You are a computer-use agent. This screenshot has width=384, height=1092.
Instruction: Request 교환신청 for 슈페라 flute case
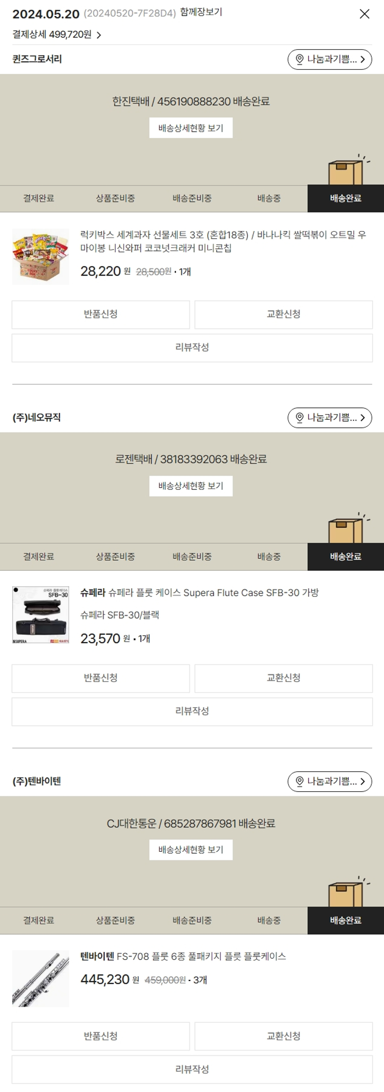[284, 678]
